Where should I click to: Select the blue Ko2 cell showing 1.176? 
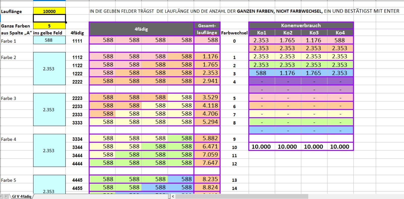point(288,73)
